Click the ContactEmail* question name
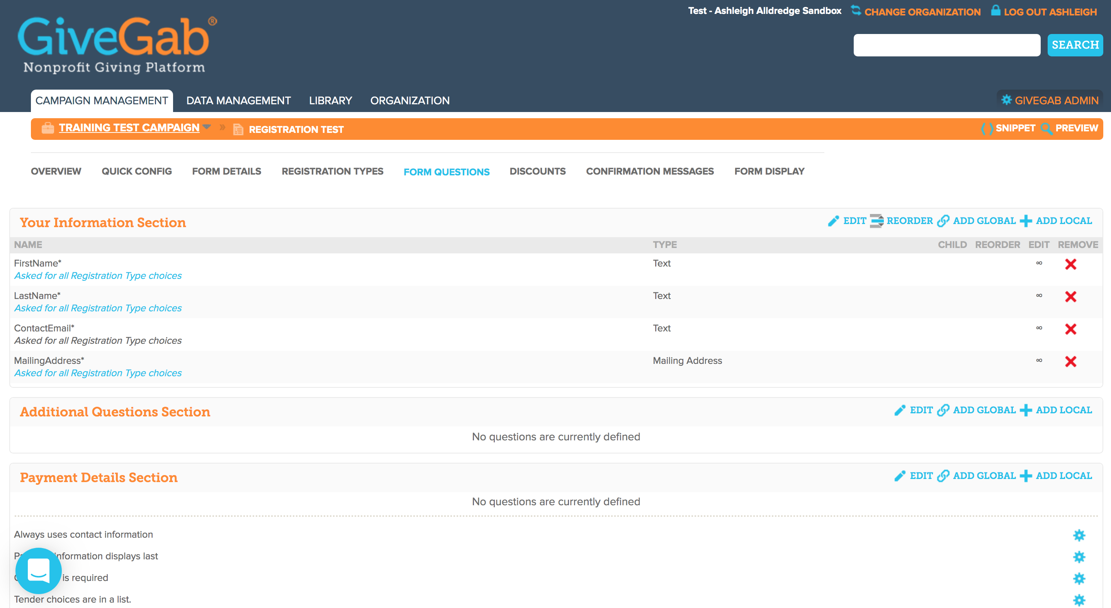The height and width of the screenshot is (608, 1111). coord(44,328)
